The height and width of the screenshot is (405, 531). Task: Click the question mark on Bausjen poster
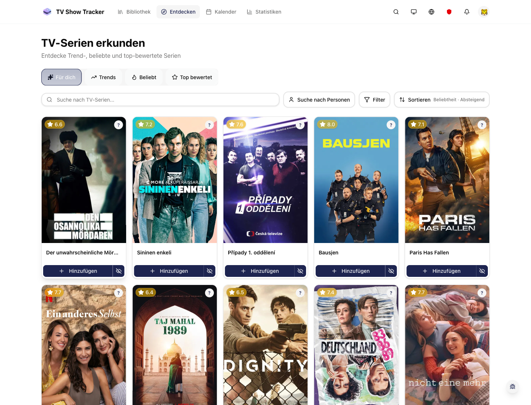click(391, 125)
